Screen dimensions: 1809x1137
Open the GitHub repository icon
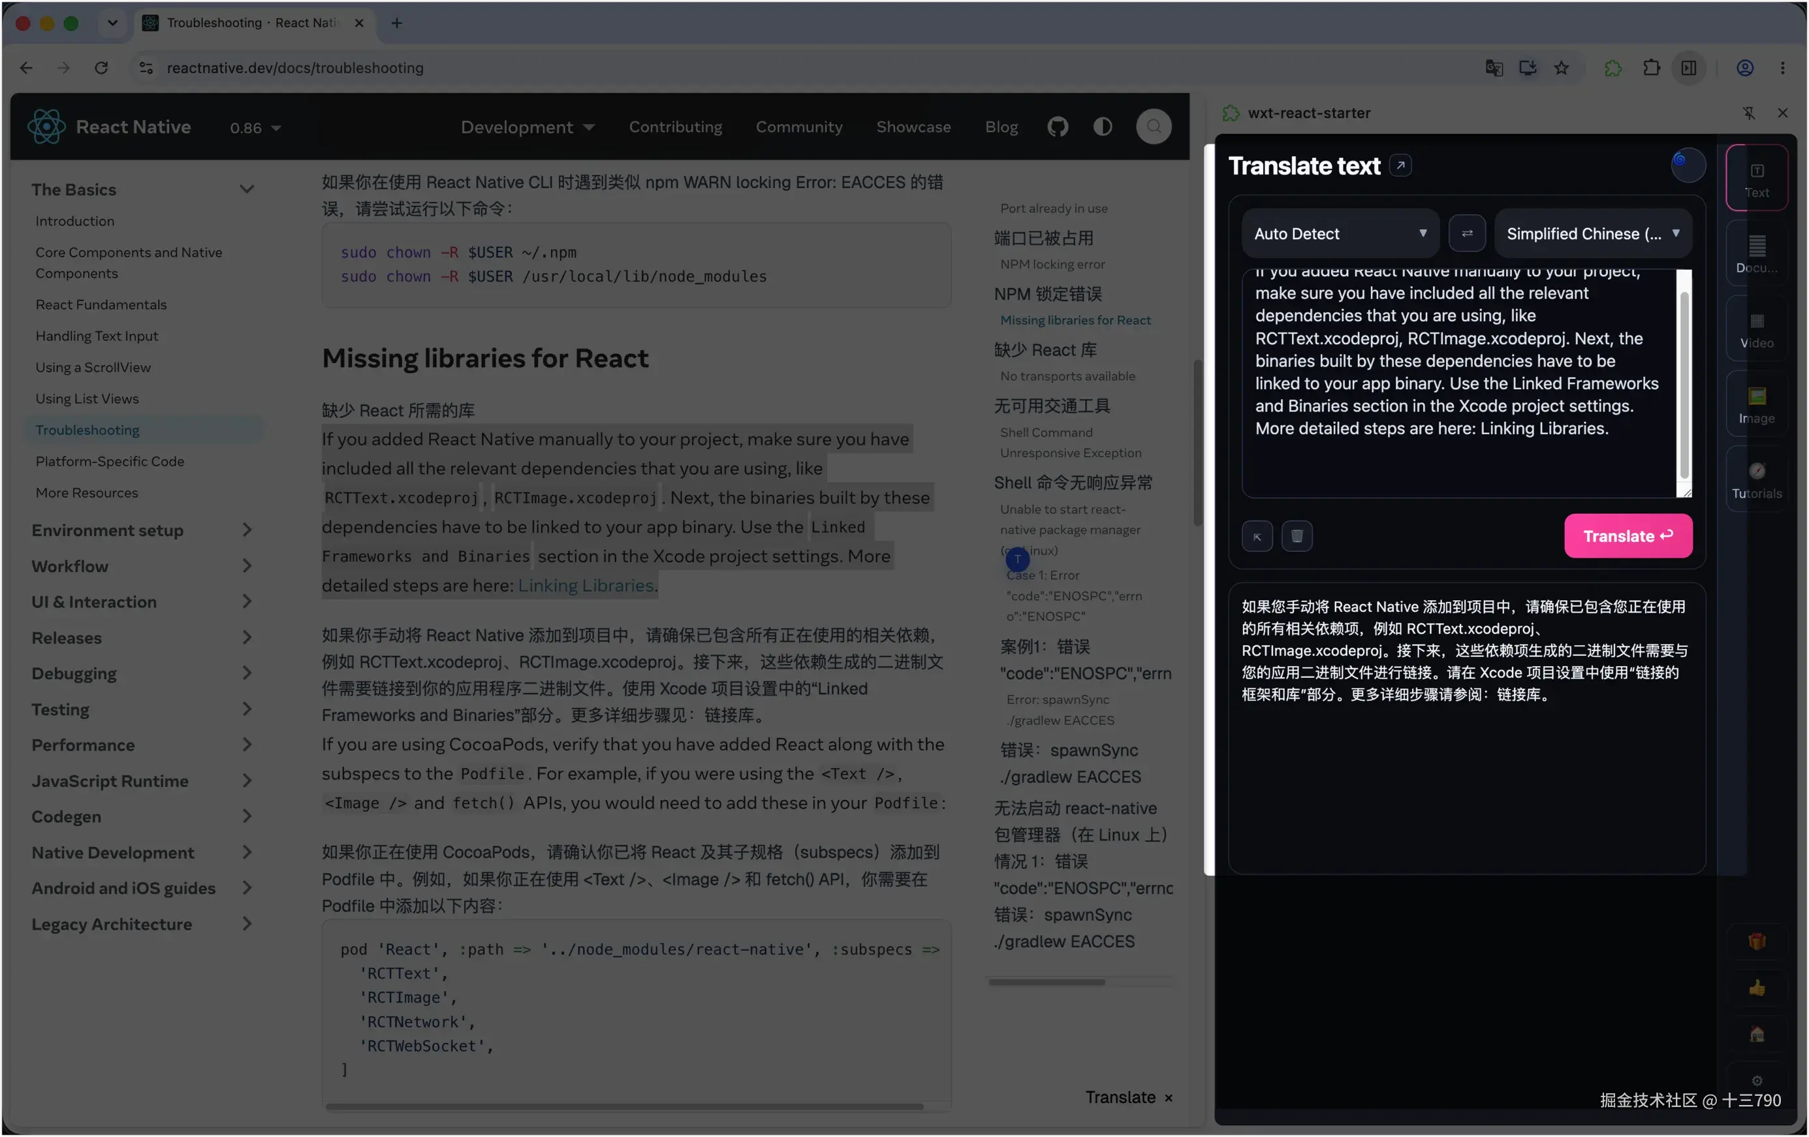(1058, 127)
